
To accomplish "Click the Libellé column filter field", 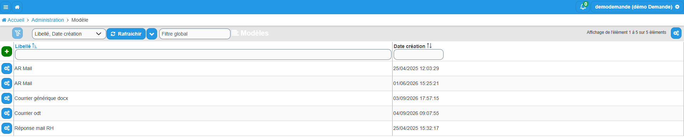I will [203, 54].
